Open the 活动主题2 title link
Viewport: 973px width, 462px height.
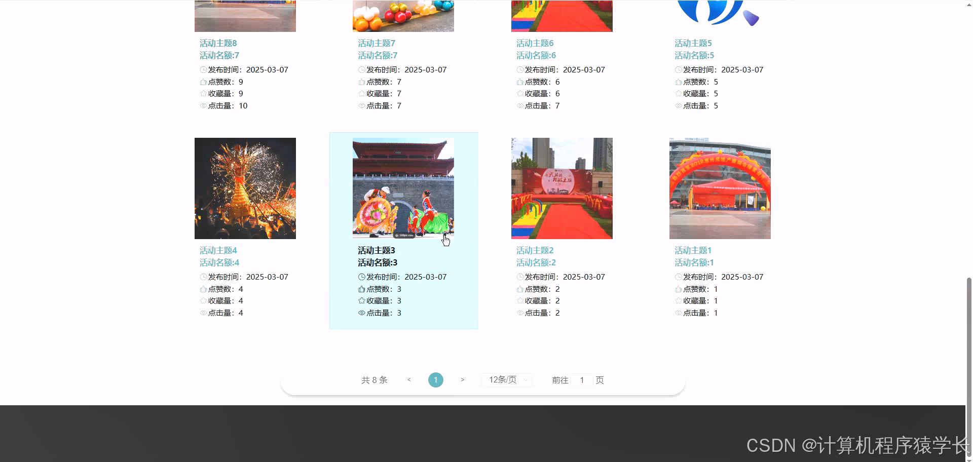535,250
